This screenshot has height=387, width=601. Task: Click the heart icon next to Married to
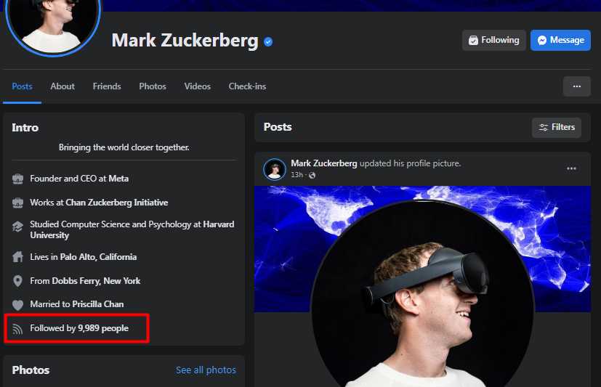[x=18, y=305]
